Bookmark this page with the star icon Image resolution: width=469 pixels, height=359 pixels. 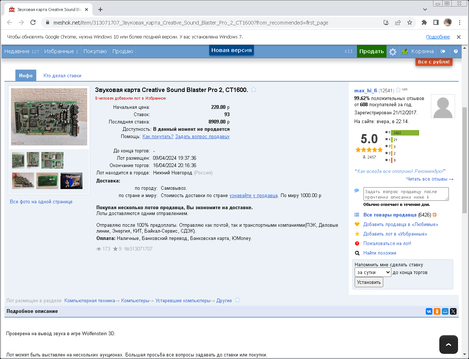(x=410, y=22)
